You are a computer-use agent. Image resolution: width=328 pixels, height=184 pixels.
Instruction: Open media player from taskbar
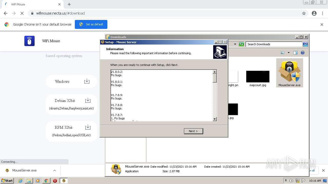(38, 181)
